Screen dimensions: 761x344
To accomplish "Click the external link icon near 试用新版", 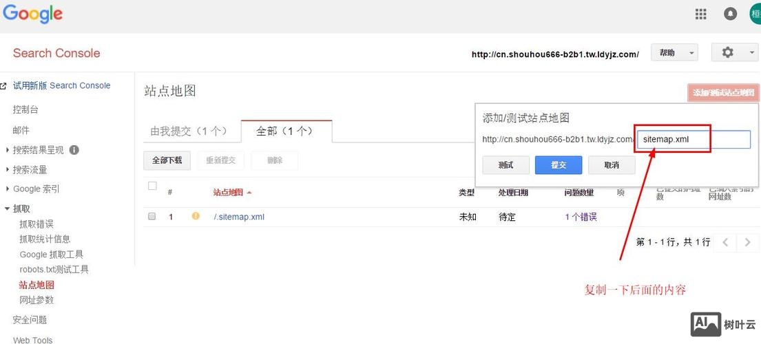I will 4,86.
